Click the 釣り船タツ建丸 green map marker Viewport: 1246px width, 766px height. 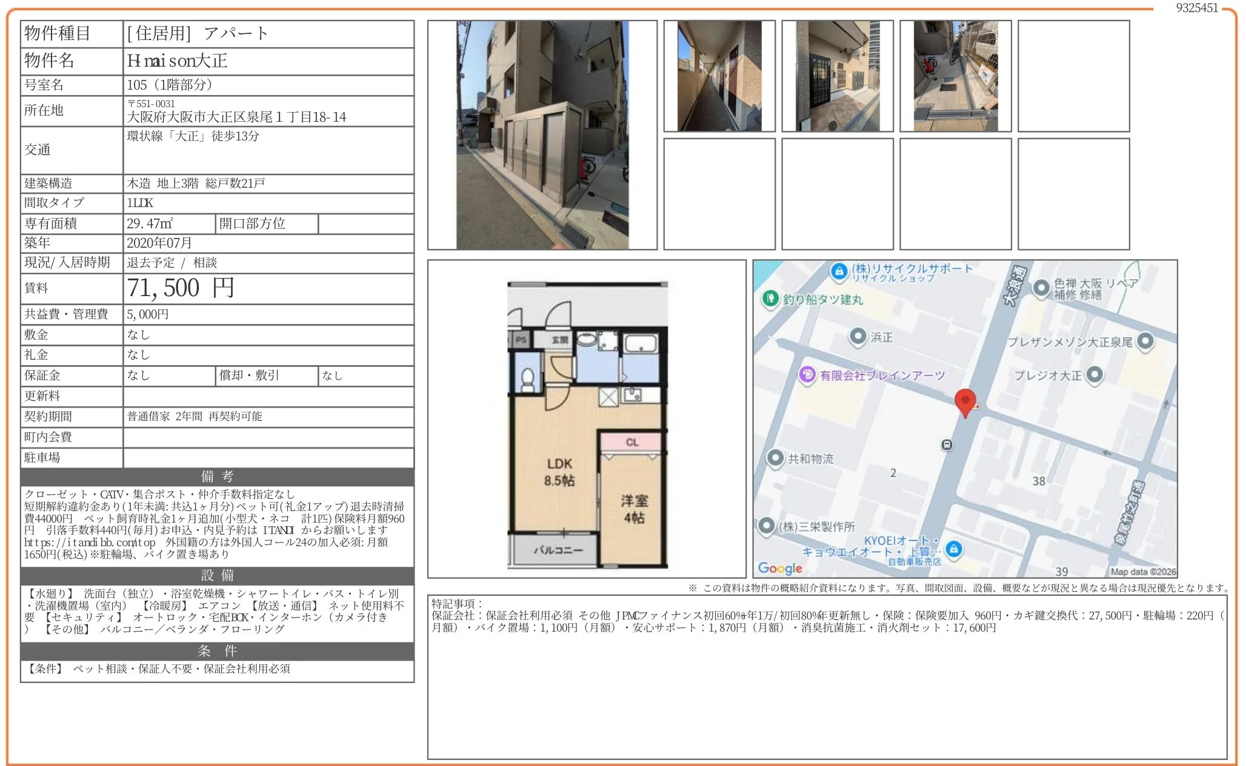pos(770,299)
